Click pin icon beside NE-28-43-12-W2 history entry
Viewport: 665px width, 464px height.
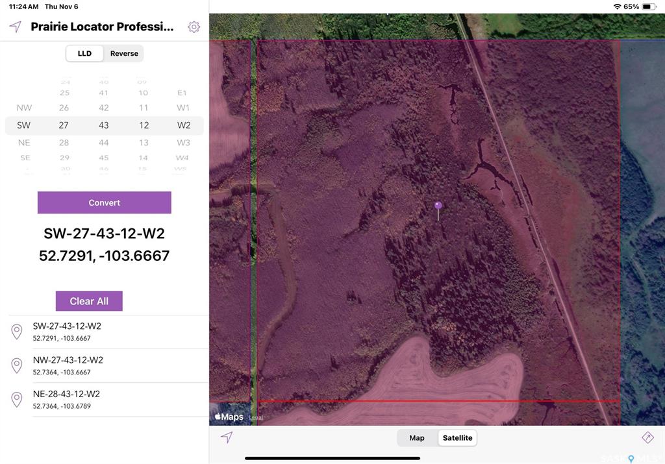click(18, 400)
